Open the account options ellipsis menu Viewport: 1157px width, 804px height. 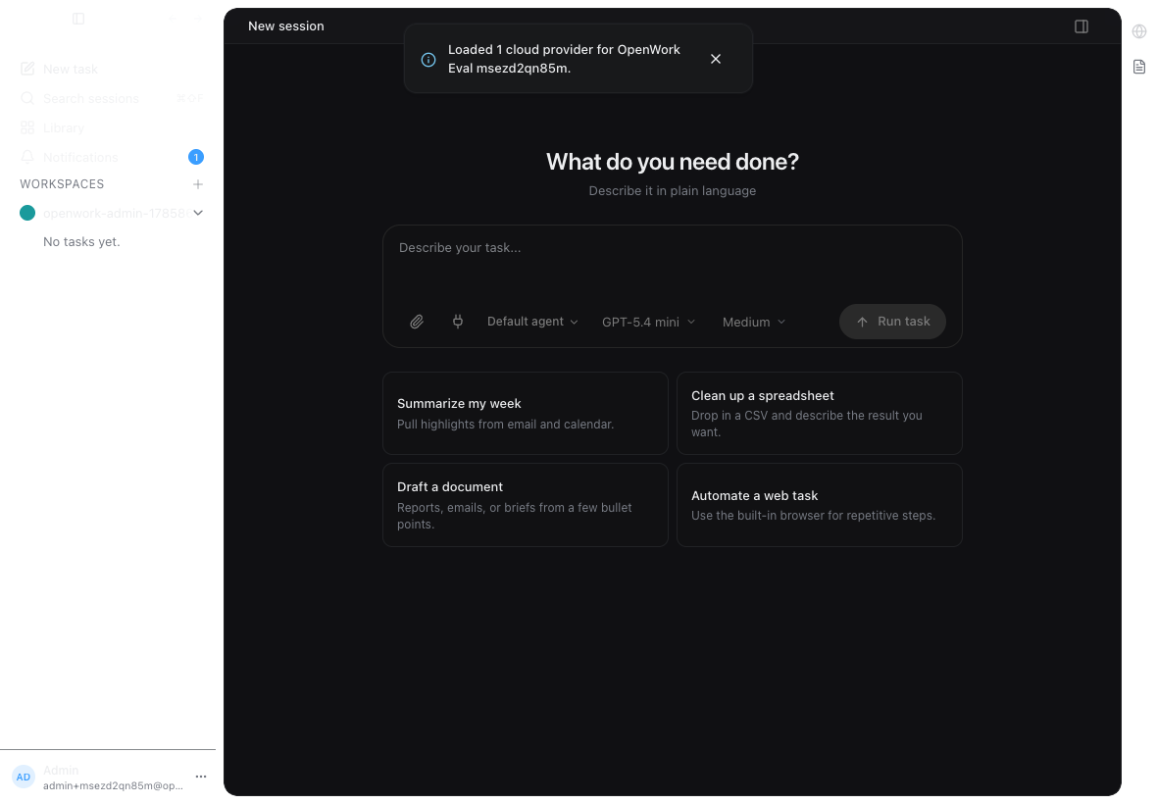(x=201, y=777)
